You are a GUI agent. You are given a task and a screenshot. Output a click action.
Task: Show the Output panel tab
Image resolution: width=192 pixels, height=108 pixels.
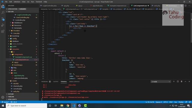55,82
